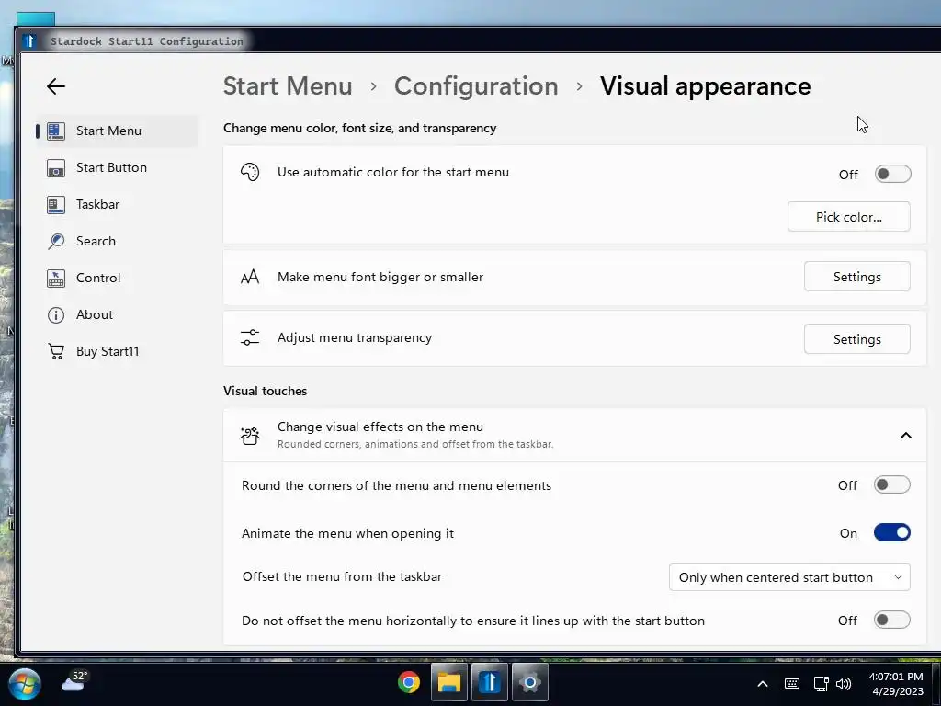941x706 pixels.
Task: Click the Search magnifier sidebar icon
Action: click(x=56, y=242)
